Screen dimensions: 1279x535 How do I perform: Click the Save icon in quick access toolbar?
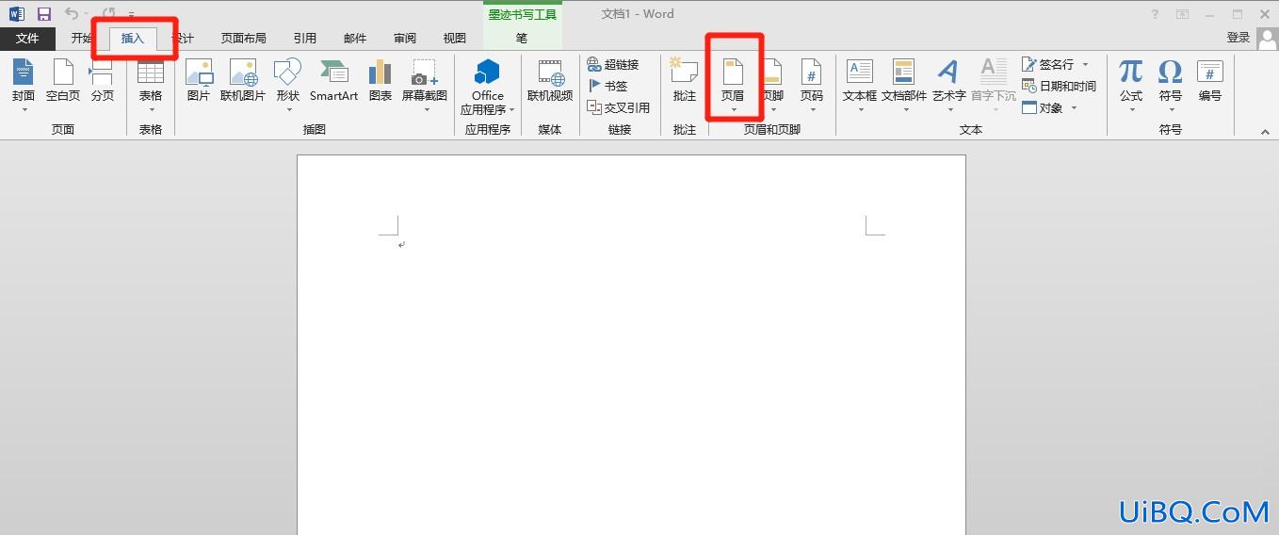(x=43, y=14)
